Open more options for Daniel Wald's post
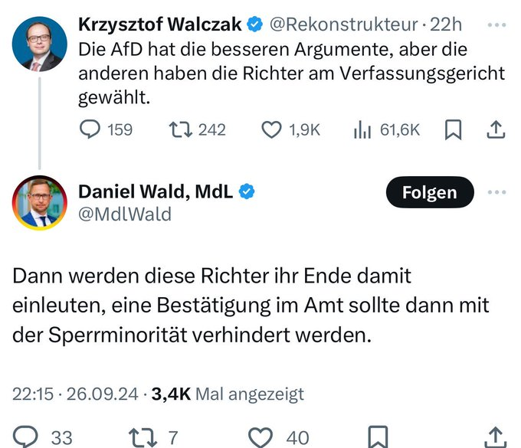Viewport: 521px width, 448px height. [x=496, y=192]
